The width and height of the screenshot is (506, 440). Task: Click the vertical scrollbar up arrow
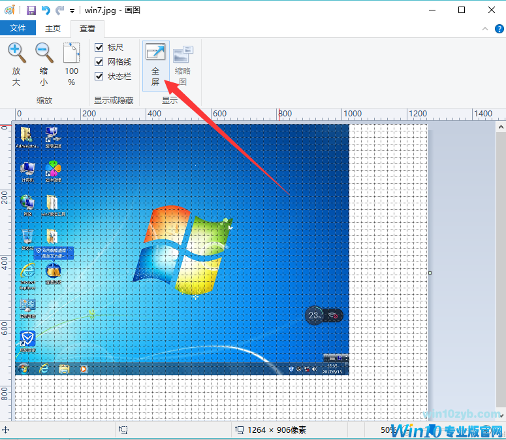(x=500, y=127)
